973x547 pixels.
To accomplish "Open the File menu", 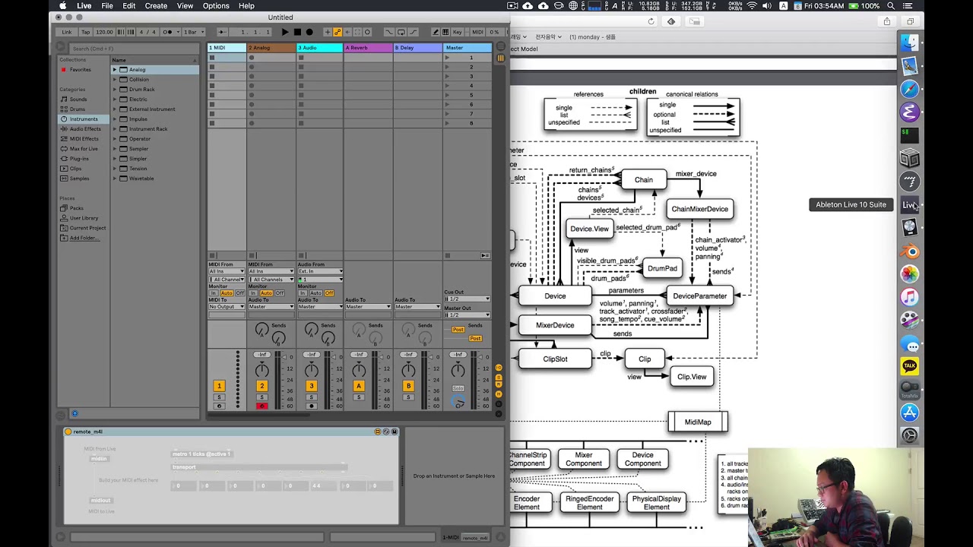I will coord(107,6).
